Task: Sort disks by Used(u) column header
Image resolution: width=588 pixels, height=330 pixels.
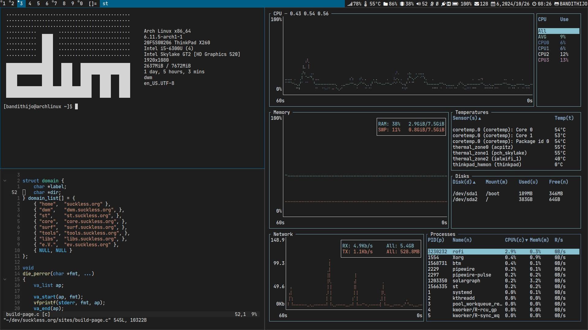Action: 528,182
